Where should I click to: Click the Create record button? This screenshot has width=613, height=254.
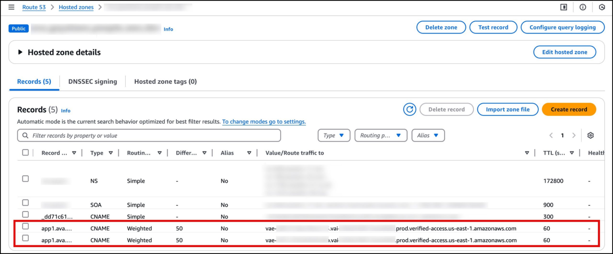[x=569, y=109]
